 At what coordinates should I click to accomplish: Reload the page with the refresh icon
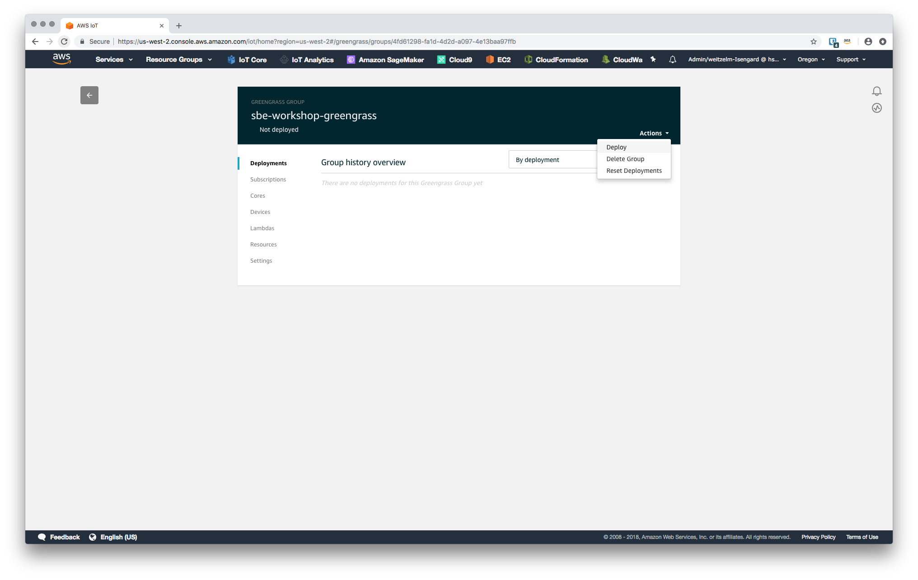tap(64, 42)
